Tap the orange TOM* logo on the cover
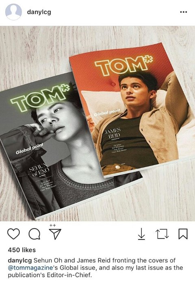This screenshot has width=195, height=281. pyautogui.click(x=124, y=65)
